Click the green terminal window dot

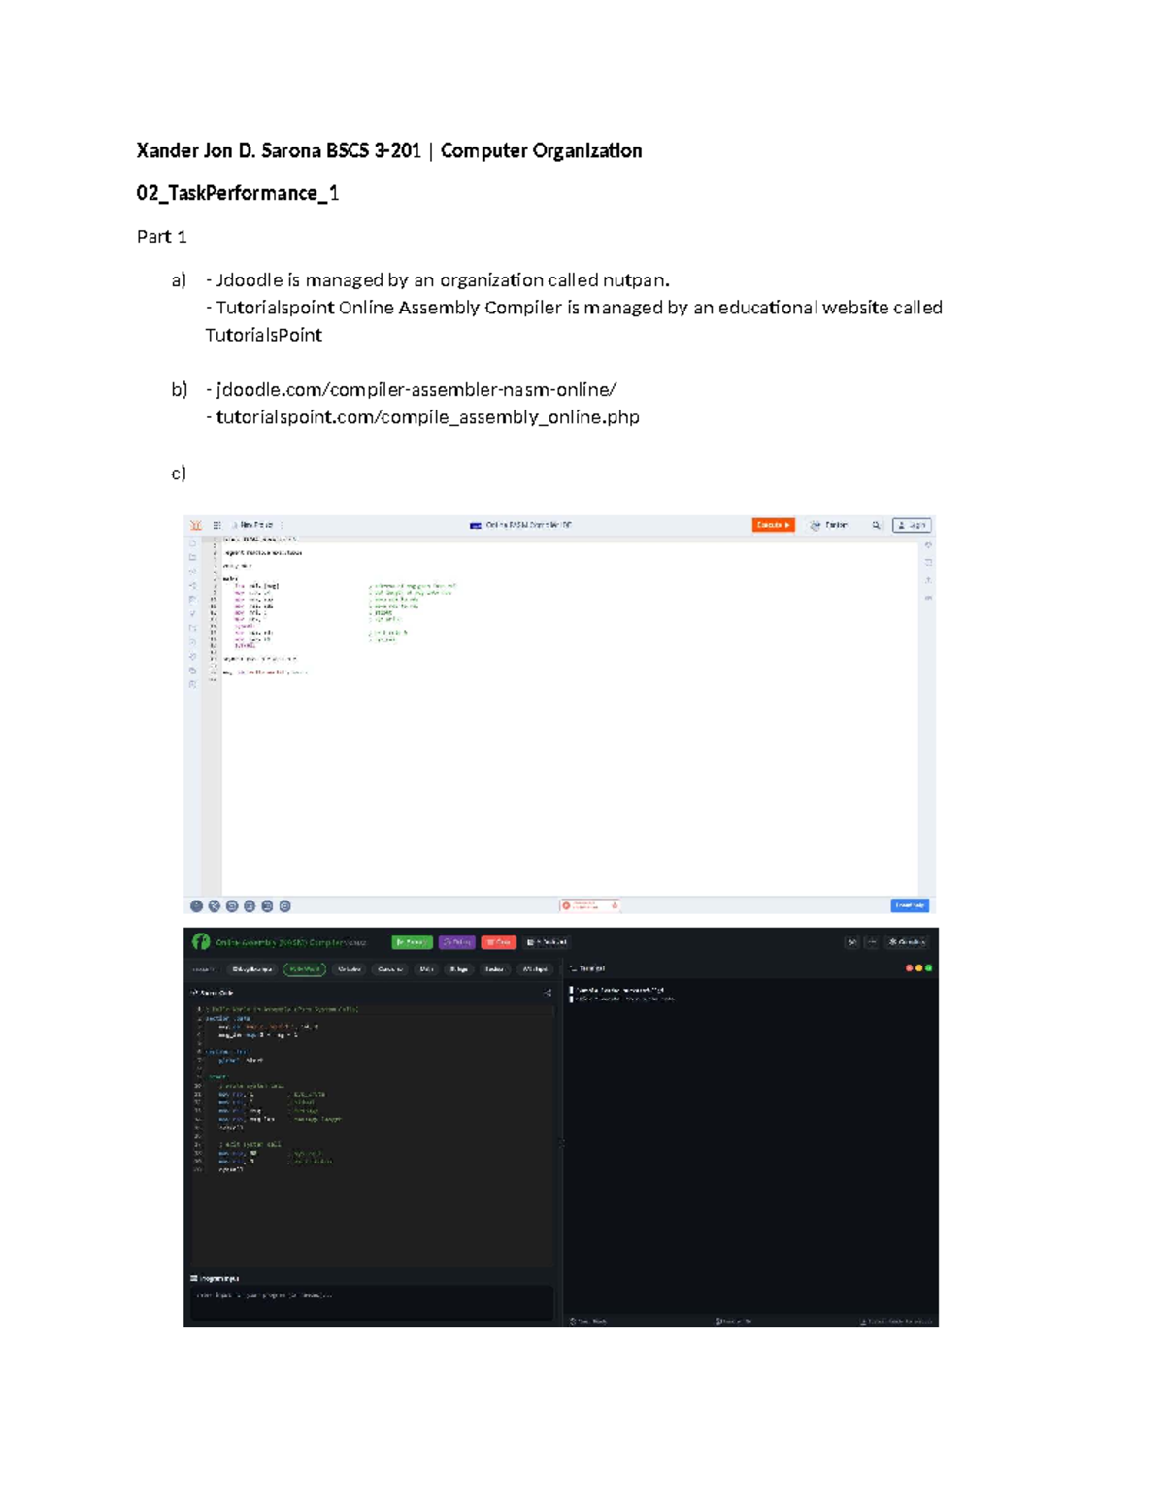click(x=929, y=968)
